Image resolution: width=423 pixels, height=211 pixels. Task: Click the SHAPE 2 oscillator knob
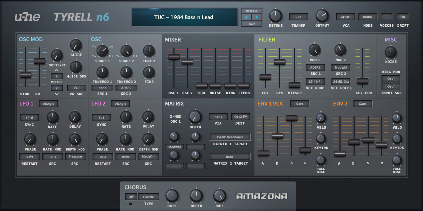pyautogui.click(x=126, y=51)
